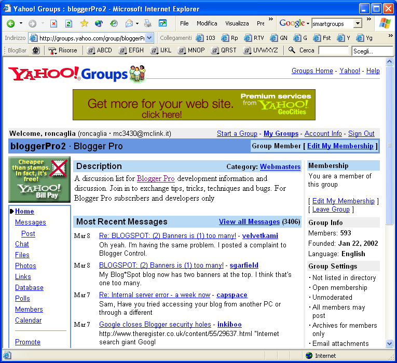Click the Yahoo Bill Pay ad image
397x363 pixels.
39,179
